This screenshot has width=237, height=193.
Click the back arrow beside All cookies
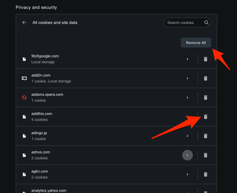[24, 22]
